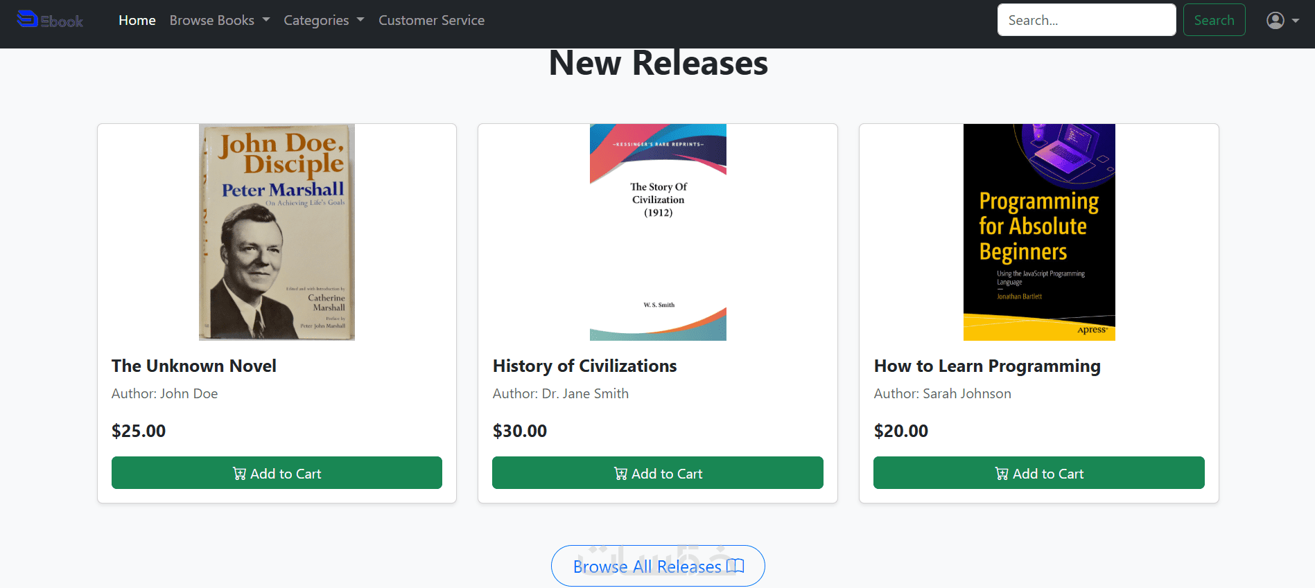1315x588 pixels.
Task: Expand the Categories dropdown
Action: [x=323, y=20]
